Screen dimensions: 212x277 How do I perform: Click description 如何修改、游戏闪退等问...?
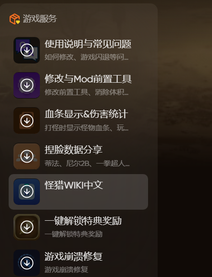click(x=87, y=57)
